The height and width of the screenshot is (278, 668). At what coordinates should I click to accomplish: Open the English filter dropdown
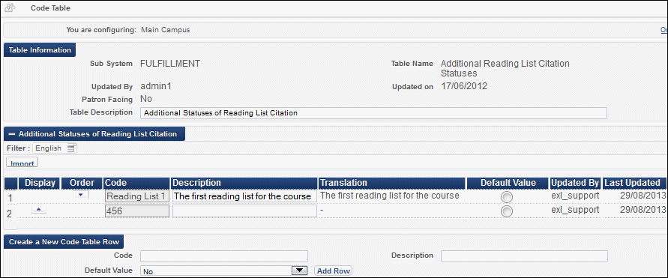(55, 148)
